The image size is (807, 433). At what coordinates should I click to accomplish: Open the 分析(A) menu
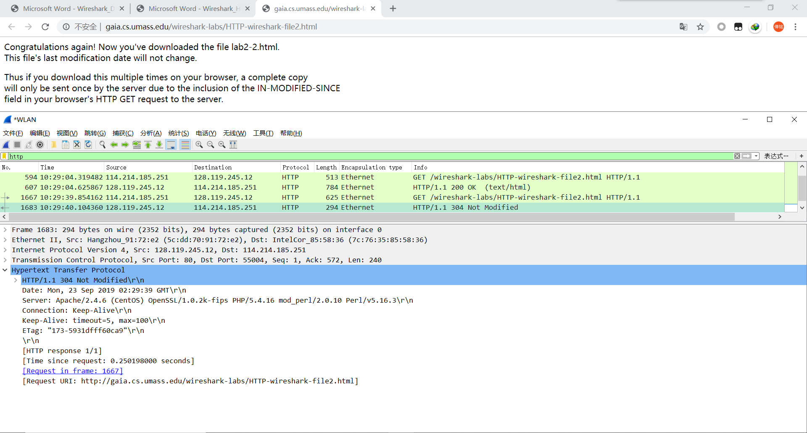(151, 133)
